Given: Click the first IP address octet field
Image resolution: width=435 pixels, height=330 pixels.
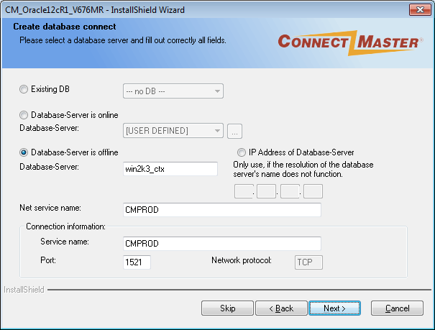Looking at the screenshot, I should tap(244, 191).
